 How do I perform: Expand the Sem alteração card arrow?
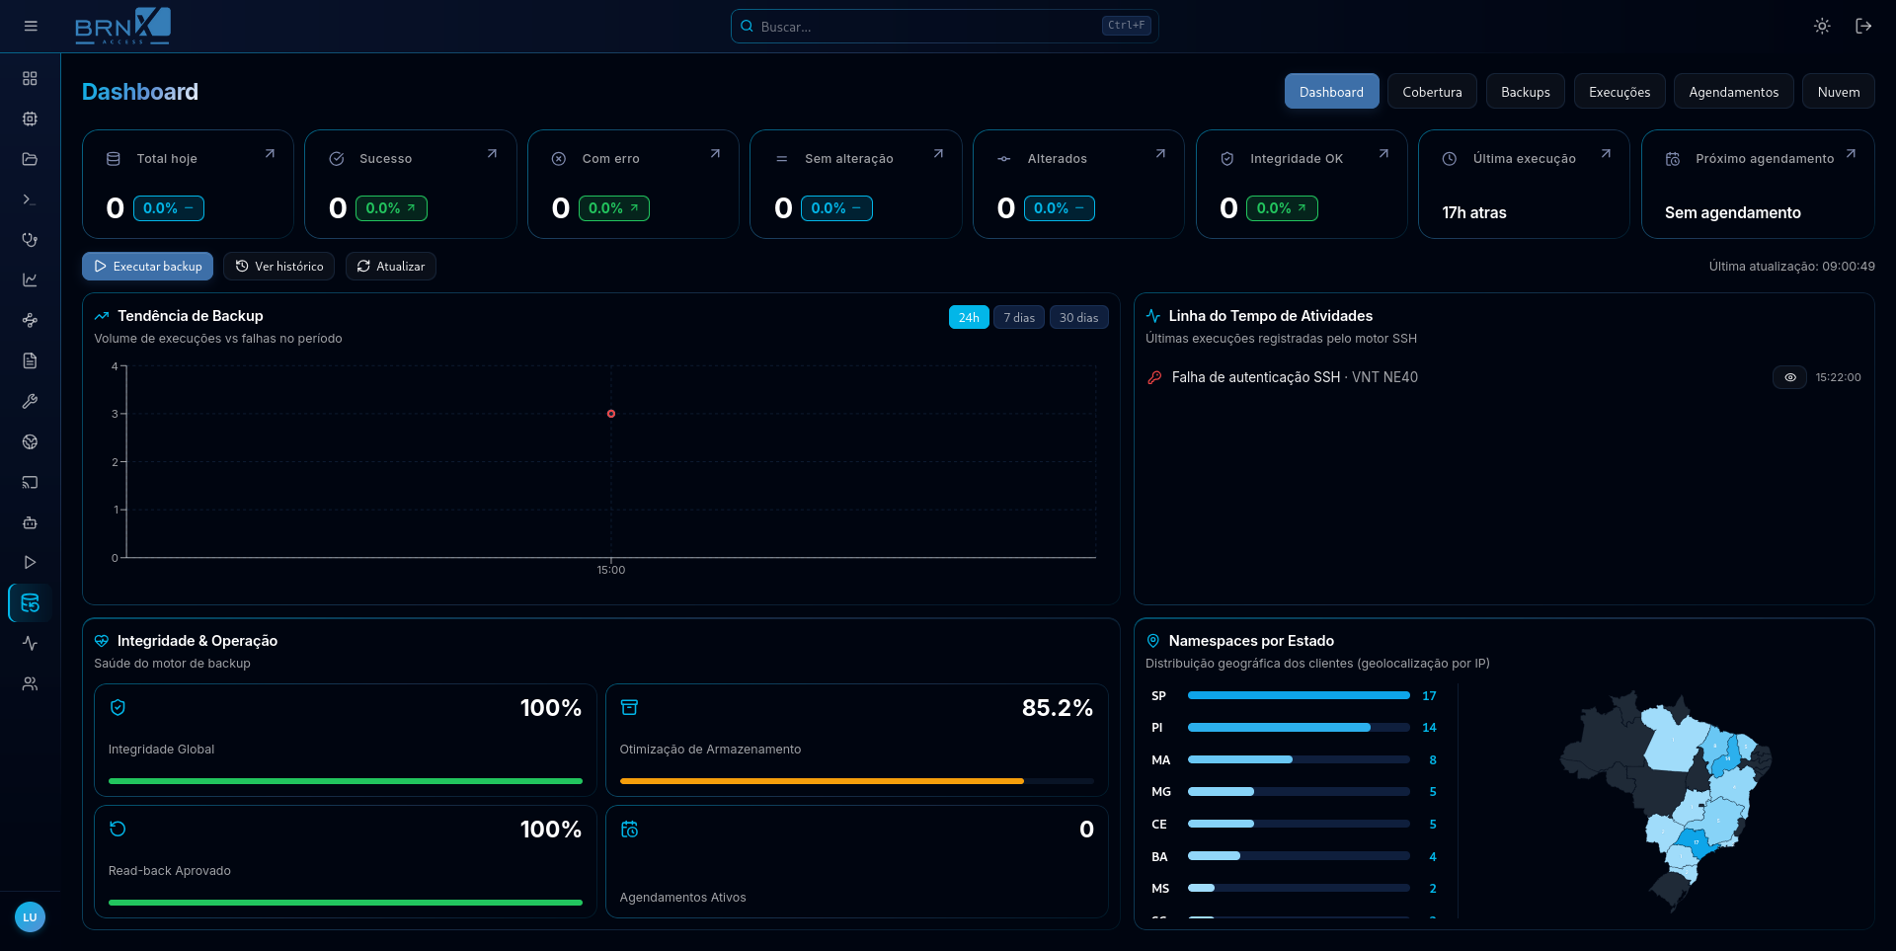pos(938,154)
